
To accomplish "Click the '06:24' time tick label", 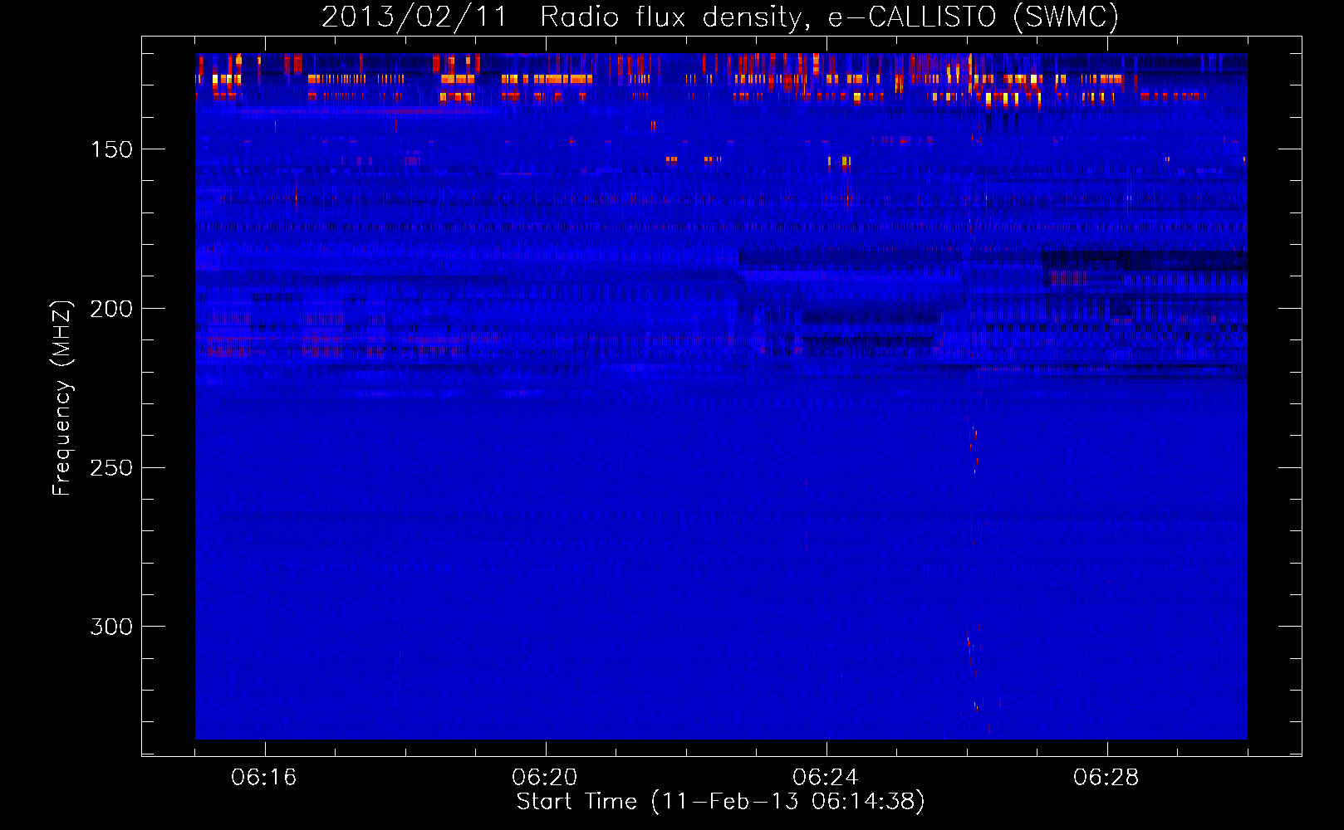I will click(826, 777).
